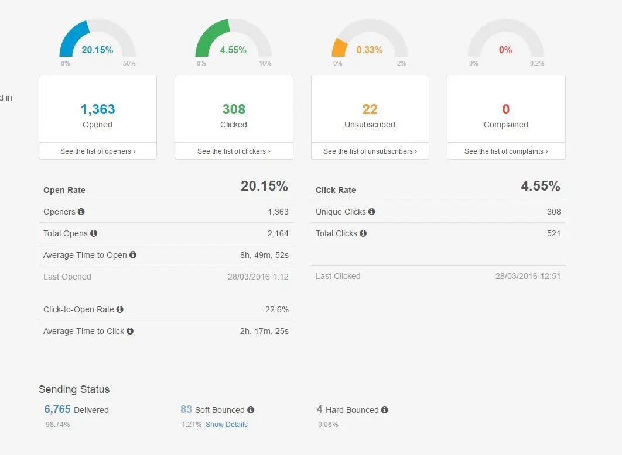Open the list of openers
Screen dimensions: 622x455
click(97, 151)
